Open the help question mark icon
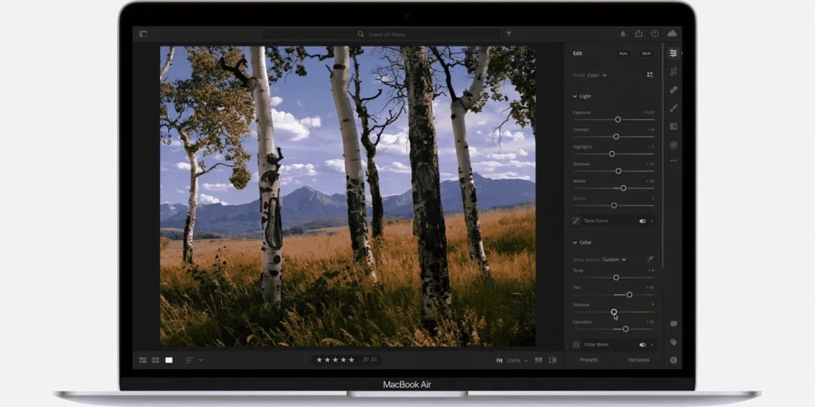This screenshot has height=407, width=815. [x=655, y=34]
